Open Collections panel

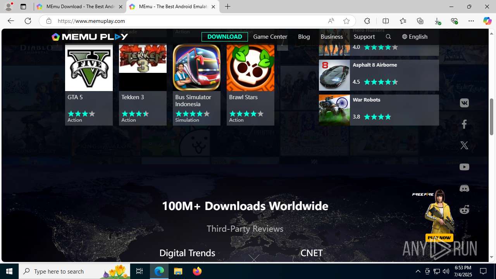point(420,21)
